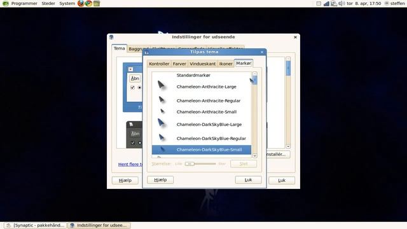Click the Chameleon-DarkSkyBlue-Small cursor icon
Viewport: 407px width, 229px height.
163,149
